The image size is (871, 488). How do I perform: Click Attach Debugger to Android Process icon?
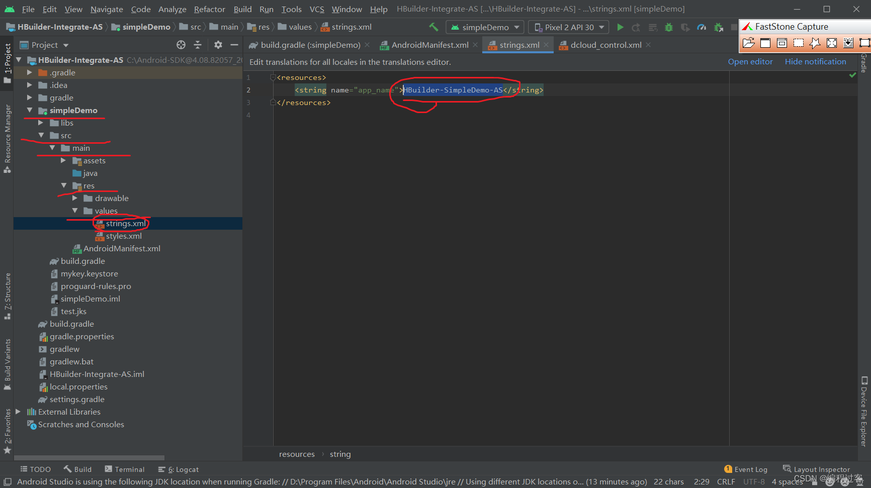[x=719, y=27]
